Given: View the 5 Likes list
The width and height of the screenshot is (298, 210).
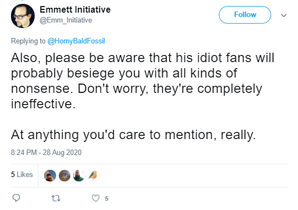Looking at the screenshot, I should click(22, 174).
